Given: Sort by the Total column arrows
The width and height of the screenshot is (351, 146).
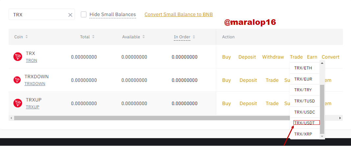Looking at the screenshot, I should tap(93, 37).
